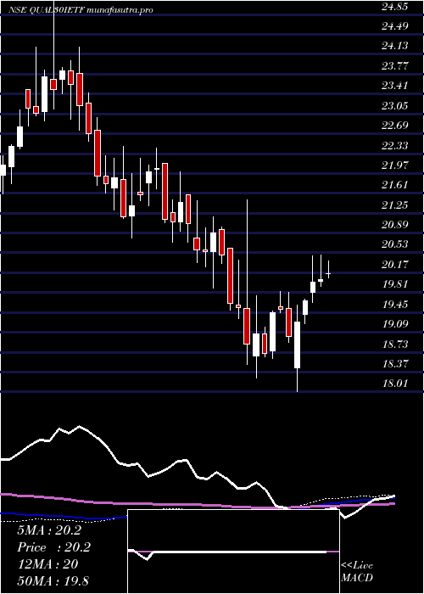
Task: Click the 20.53 price label
Action: [395, 244]
